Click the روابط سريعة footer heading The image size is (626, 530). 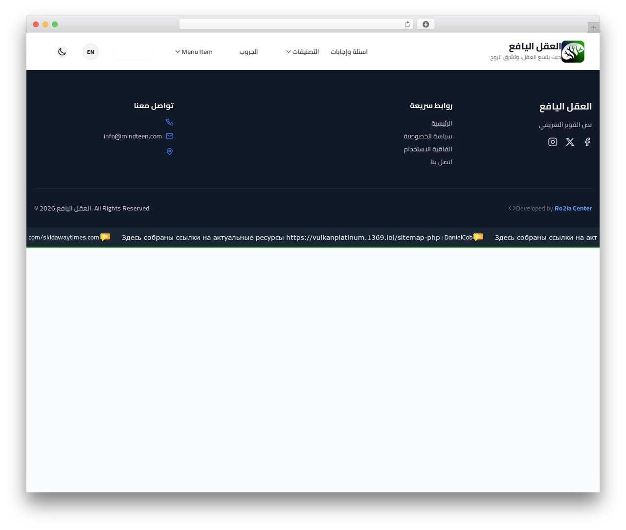[x=431, y=106]
